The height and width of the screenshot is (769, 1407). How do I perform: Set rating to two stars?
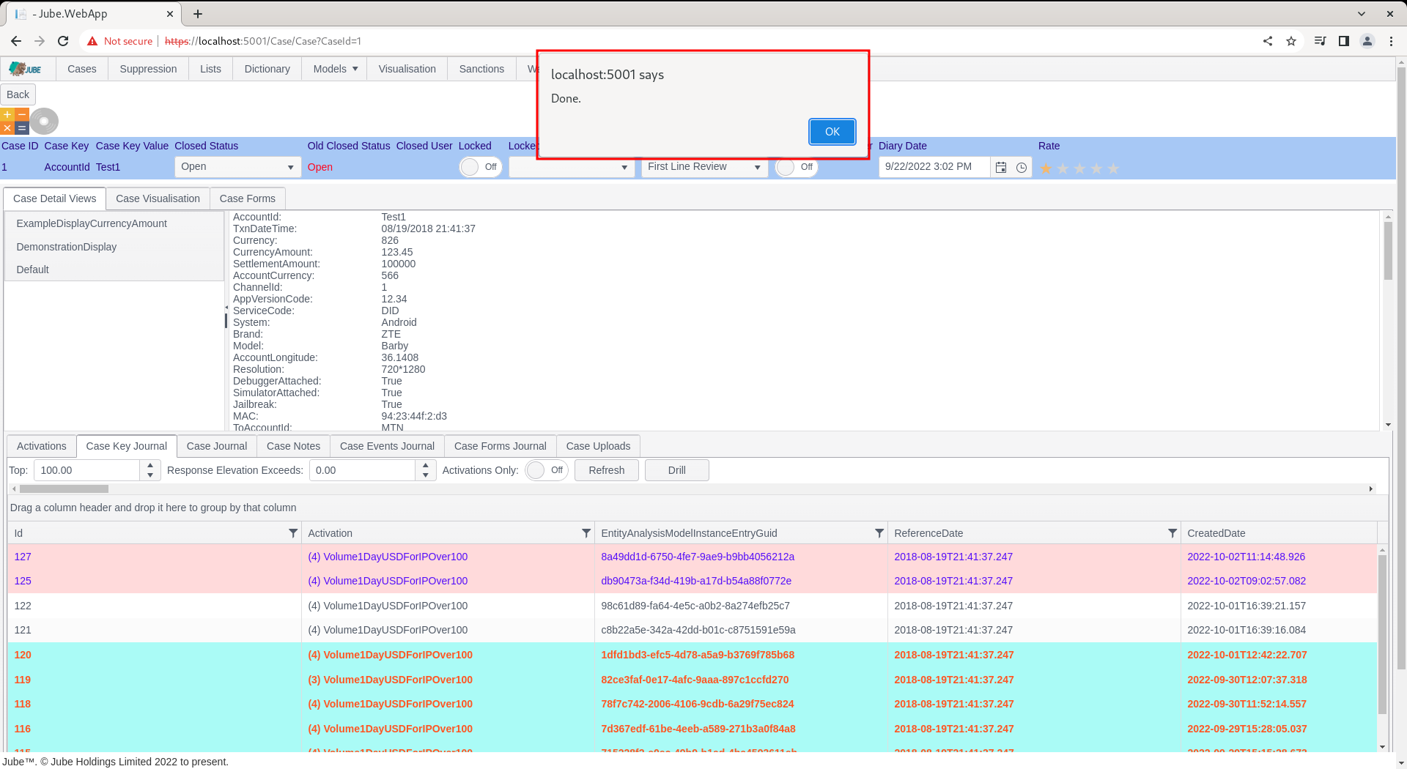1063,168
